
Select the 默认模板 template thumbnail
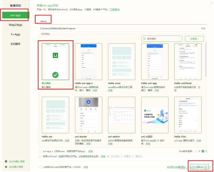(55, 62)
